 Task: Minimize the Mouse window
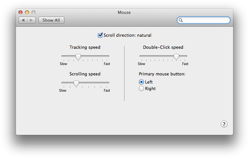tap(27, 12)
